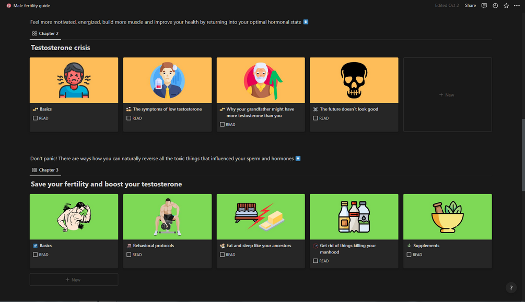Viewport: 525px width, 302px height.
Task: Open the comments icon in top bar
Action: click(484, 5)
